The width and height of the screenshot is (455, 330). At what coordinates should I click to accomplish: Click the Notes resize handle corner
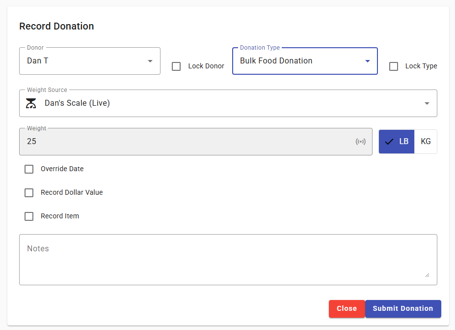427,275
